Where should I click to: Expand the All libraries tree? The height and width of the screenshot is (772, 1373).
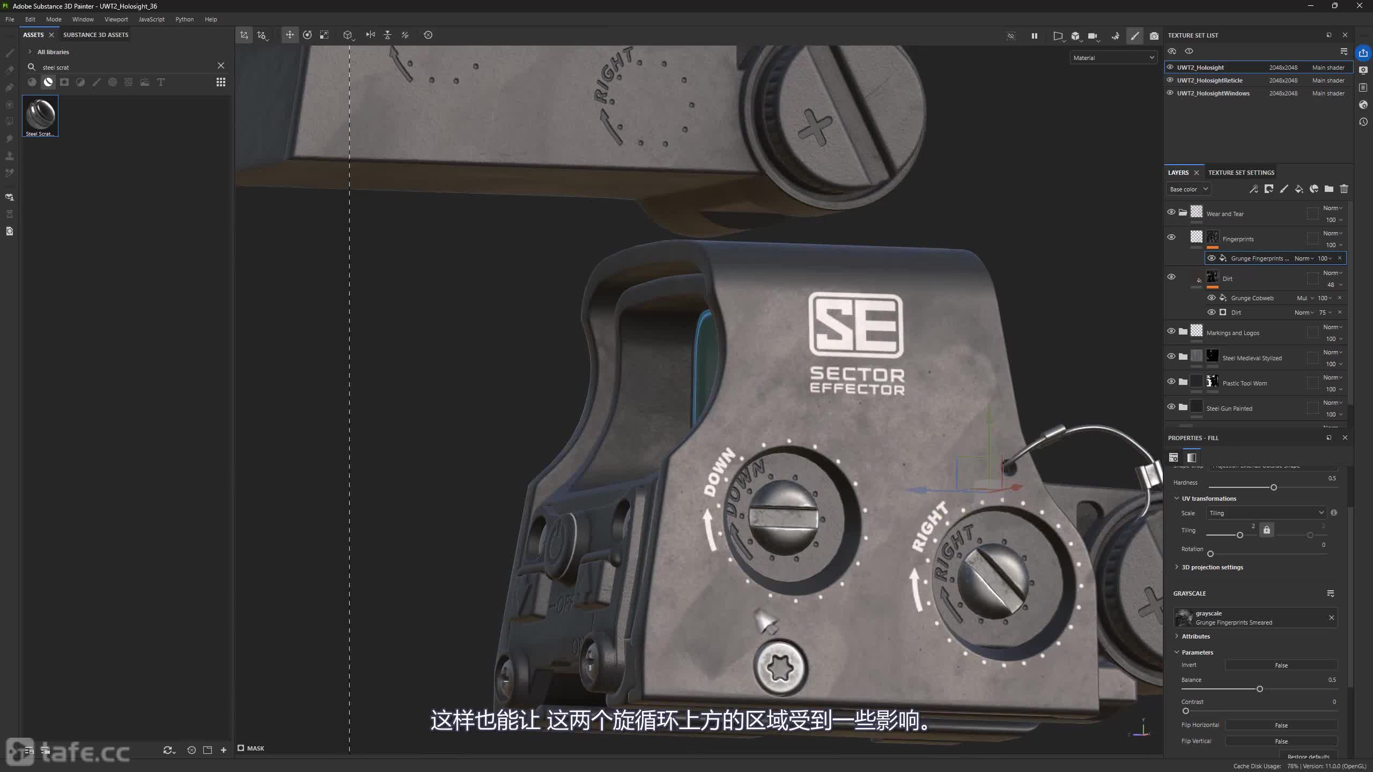coord(30,51)
